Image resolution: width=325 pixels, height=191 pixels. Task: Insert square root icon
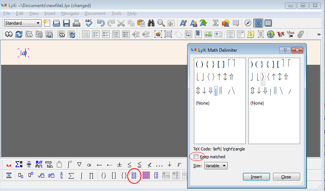click(x=41, y=176)
